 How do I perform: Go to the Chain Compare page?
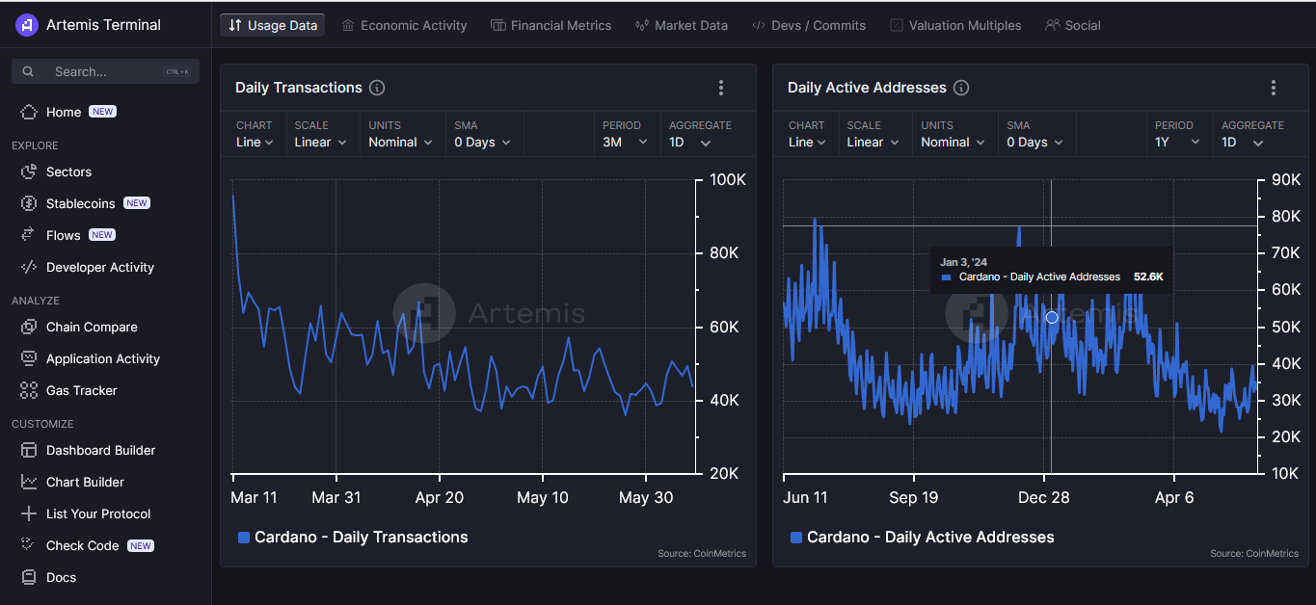92,327
